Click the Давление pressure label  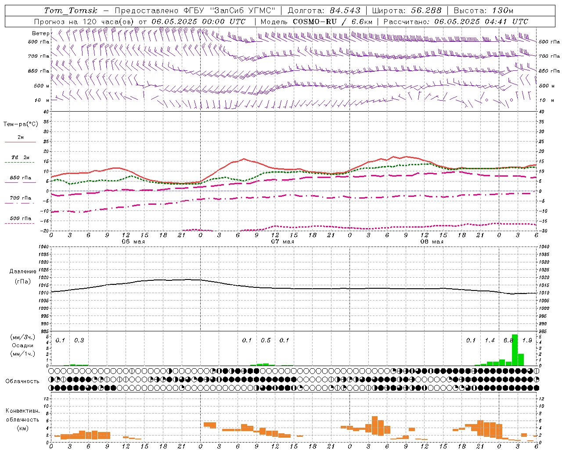pyautogui.click(x=23, y=272)
